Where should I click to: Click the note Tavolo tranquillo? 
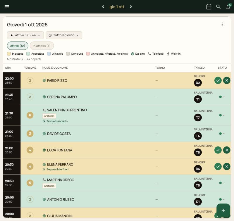point(55,121)
